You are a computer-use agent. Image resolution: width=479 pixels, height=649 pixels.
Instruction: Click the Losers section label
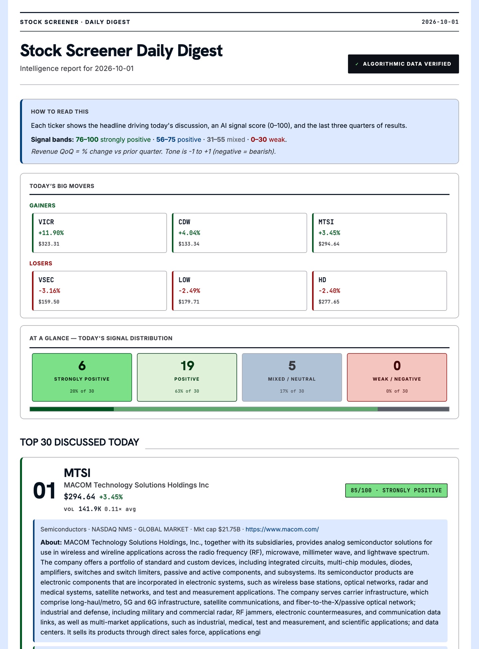click(x=41, y=263)
